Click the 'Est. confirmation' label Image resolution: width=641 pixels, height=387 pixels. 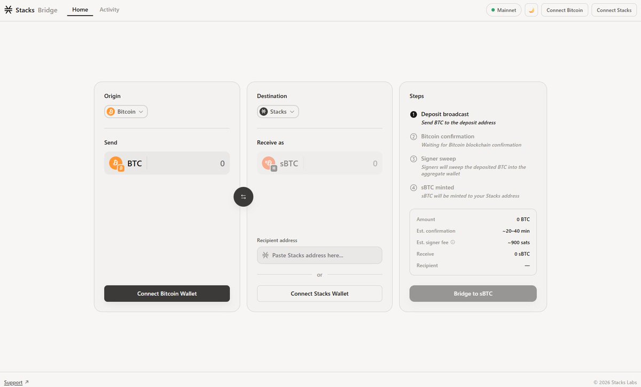[x=436, y=231]
